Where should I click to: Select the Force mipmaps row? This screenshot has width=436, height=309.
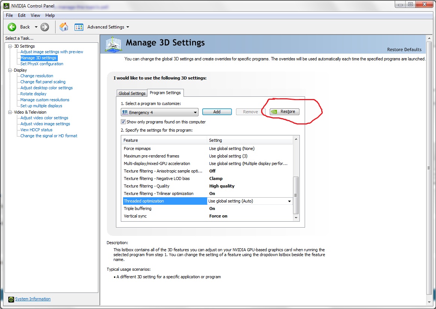point(207,148)
